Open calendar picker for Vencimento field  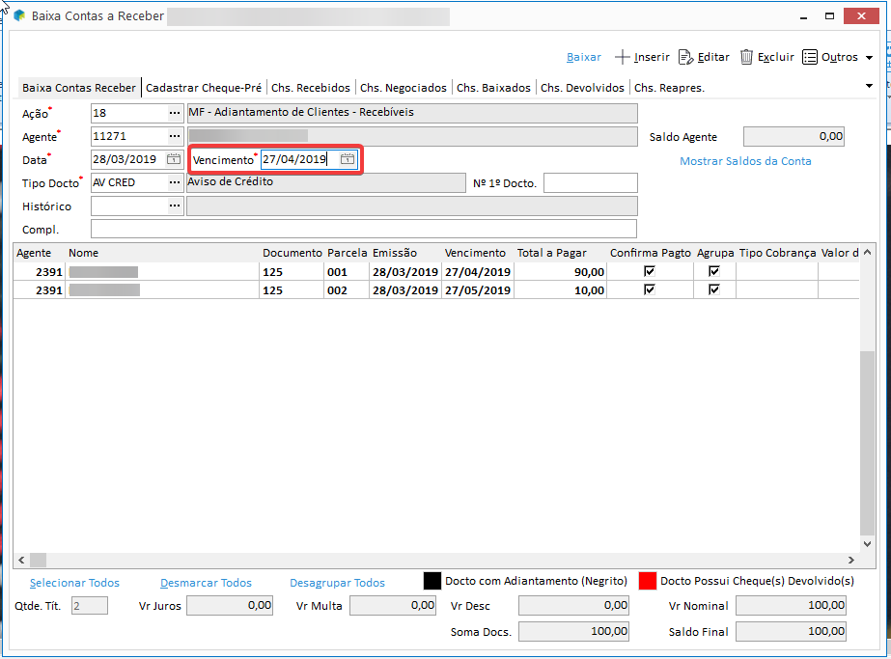pyautogui.click(x=348, y=159)
